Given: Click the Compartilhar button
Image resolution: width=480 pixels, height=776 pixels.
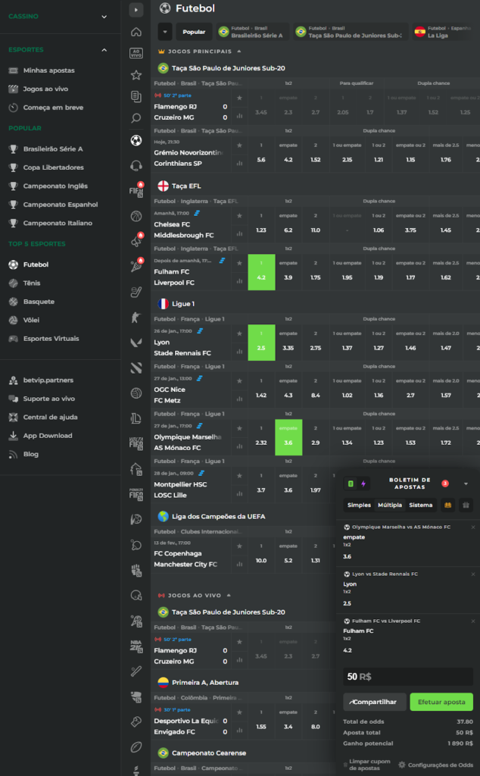Looking at the screenshot, I should point(375,702).
